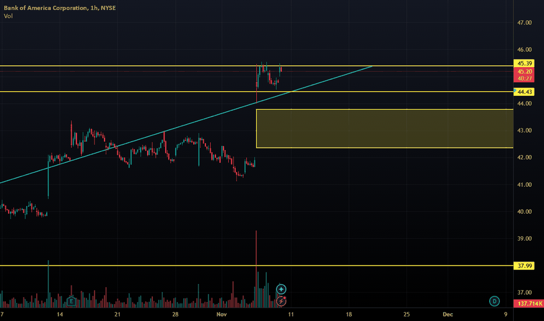Click the 40.00 price axis label
Image resolution: width=544 pixels, height=321 pixels.
(x=524, y=211)
